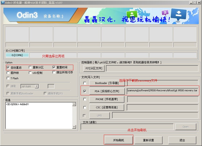
Task: Click the PIT[分区文件] button
Action: coord(94,68)
